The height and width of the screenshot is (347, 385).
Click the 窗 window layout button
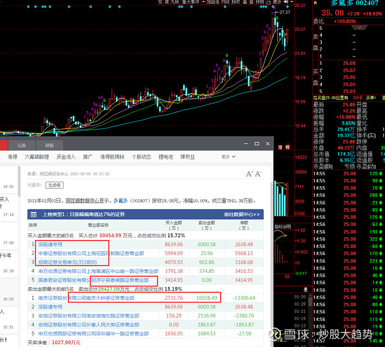(252, 2)
